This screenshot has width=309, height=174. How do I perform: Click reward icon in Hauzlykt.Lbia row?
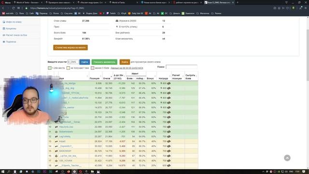pyautogui.click(x=169, y=127)
